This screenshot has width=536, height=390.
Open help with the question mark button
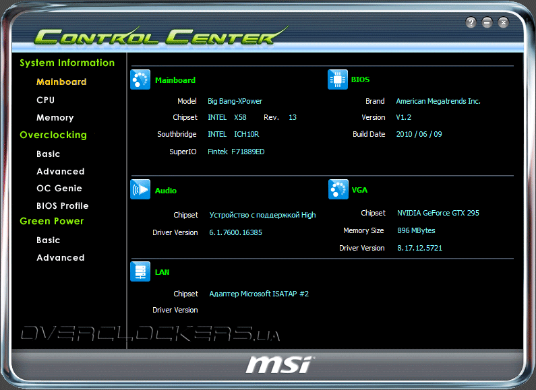click(x=471, y=22)
